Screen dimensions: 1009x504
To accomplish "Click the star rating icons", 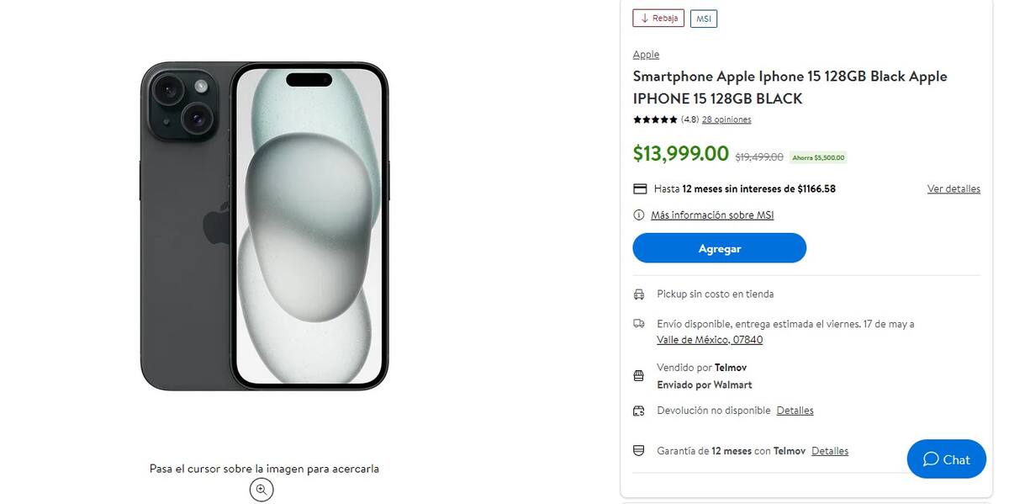I will click(655, 119).
